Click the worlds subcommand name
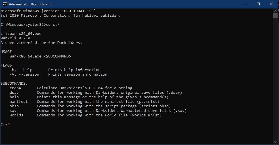The image size is (279, 145). pos(16,115)
